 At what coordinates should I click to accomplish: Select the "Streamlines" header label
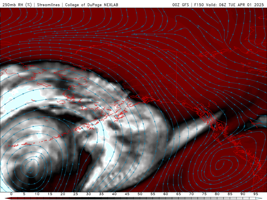click(48, 5)
